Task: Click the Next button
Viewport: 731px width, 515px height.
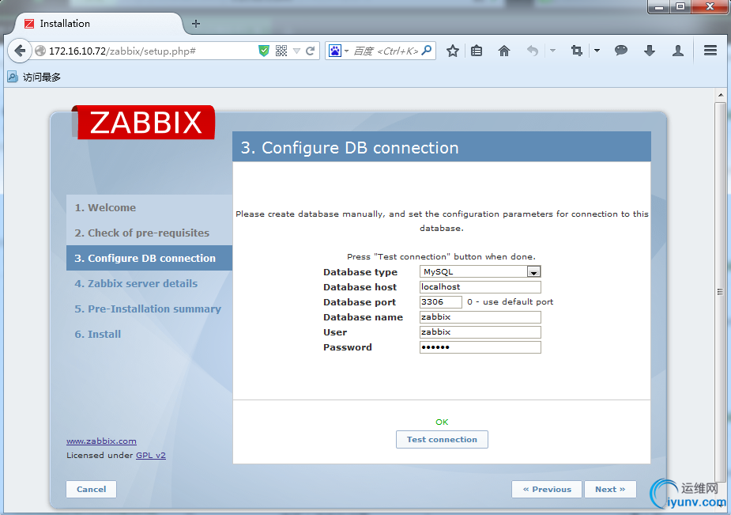Action: coord(610,490)
